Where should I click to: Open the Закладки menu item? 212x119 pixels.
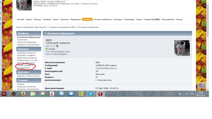118,19
